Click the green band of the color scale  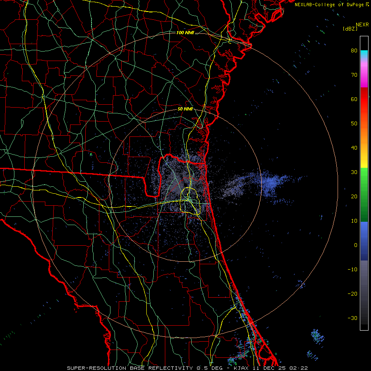pos(364,195)
